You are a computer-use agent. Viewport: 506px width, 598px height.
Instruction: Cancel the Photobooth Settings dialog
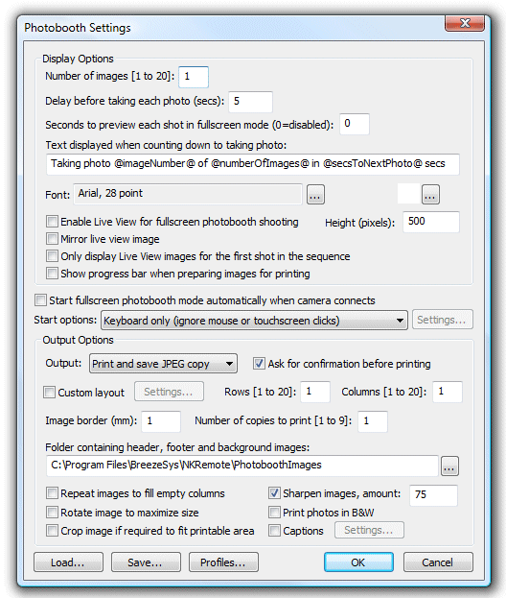coord(438,562)
